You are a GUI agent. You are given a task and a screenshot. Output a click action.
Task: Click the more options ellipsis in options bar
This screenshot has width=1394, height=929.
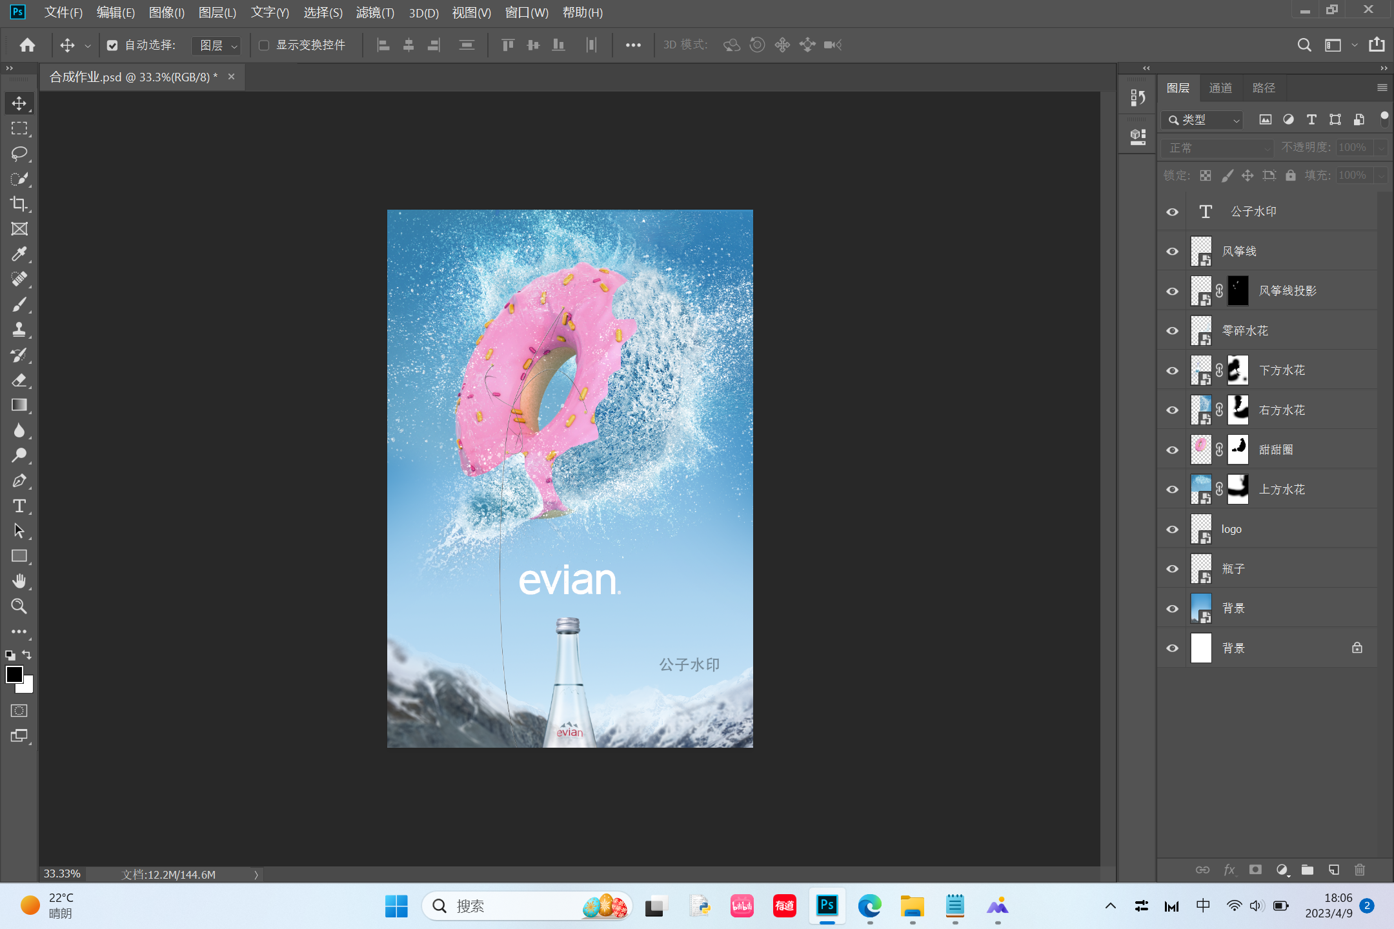click(633, 45)
